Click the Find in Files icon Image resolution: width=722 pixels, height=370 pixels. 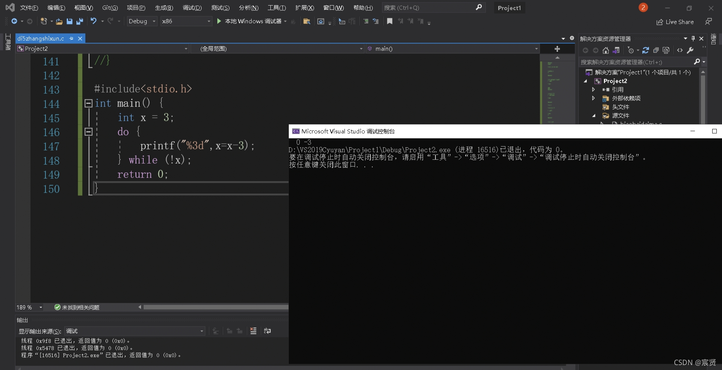point(306,21)
